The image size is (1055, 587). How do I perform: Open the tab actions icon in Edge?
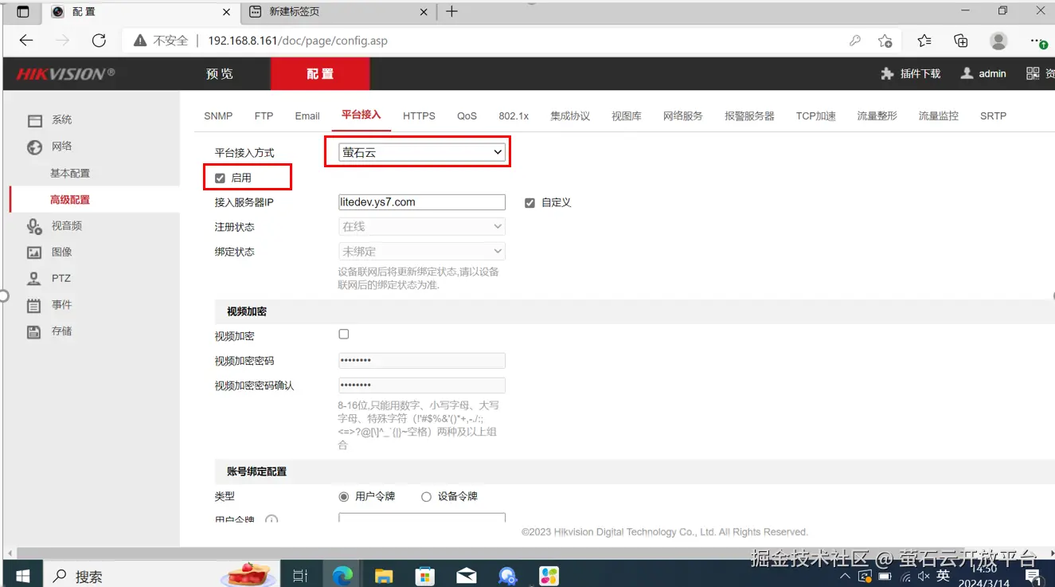pos(23,12)
